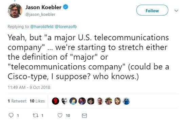Expand the tweet options chevron

point(176,11)
